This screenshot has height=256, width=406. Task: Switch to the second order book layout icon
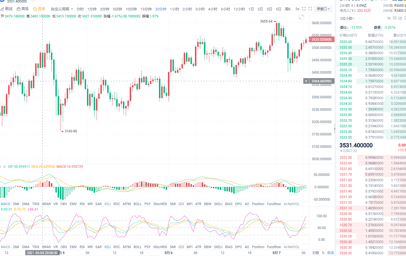pyautogui.click(x=394, y=18)
